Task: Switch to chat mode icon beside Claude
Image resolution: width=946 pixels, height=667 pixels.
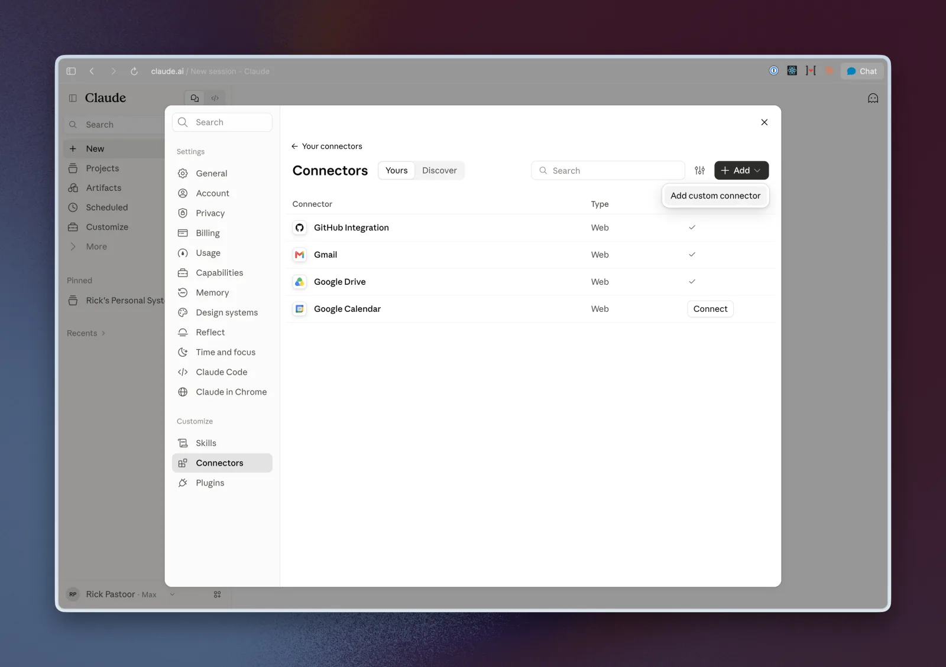Action: tap(195, 98)
